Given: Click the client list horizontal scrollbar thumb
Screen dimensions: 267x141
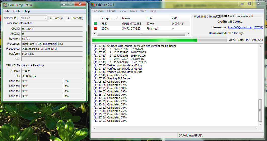Looking at the screenshot, I should click(x=141, y=34).
